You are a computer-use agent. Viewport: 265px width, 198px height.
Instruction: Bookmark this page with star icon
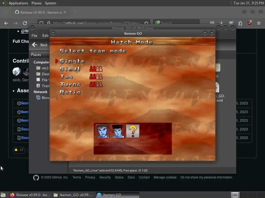(x=146, y=23)
